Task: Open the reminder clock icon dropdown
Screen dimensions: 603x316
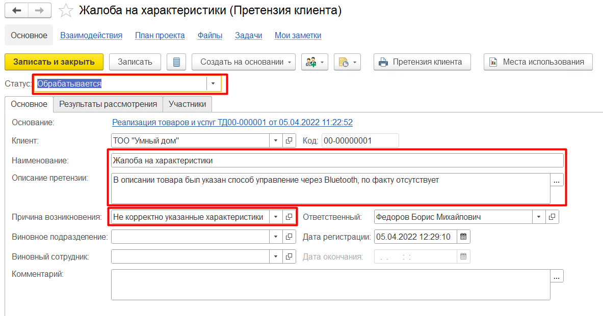Action: (348, 62)
